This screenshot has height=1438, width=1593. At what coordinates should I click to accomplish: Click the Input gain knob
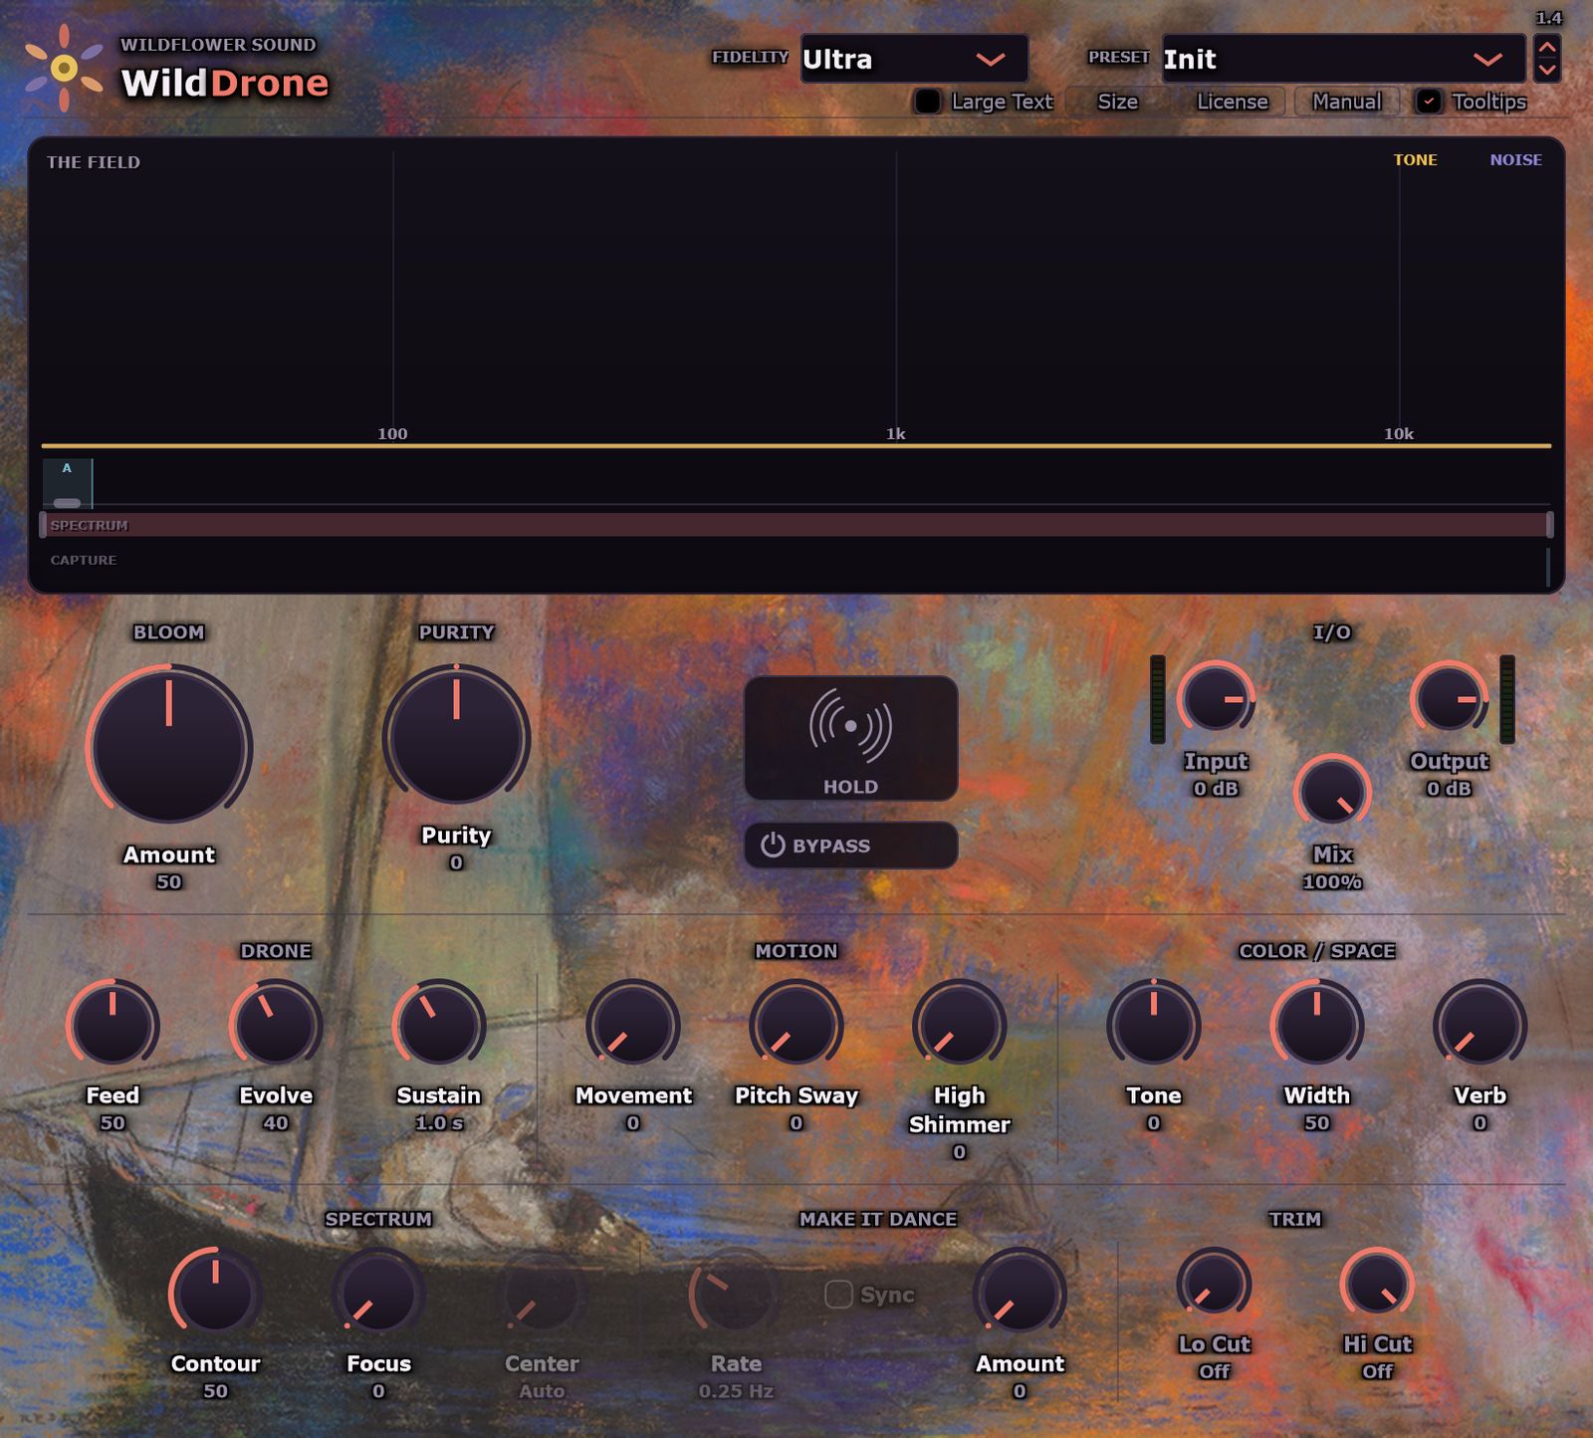[1216, 698]
